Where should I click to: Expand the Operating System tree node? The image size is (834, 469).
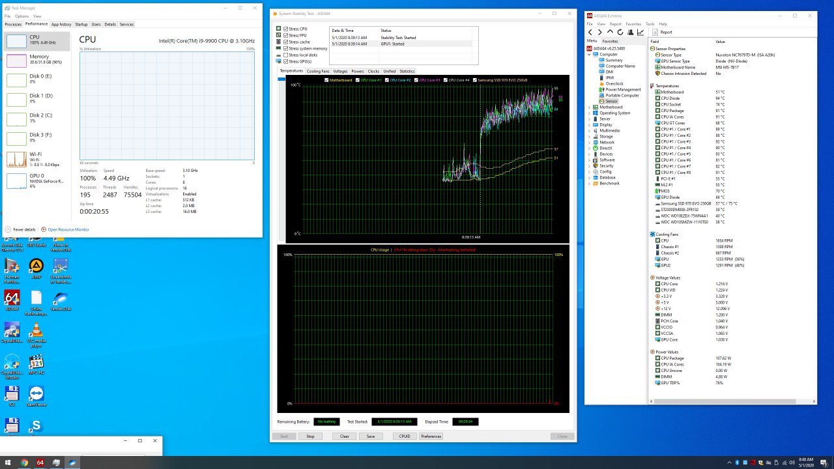[589, 113]
